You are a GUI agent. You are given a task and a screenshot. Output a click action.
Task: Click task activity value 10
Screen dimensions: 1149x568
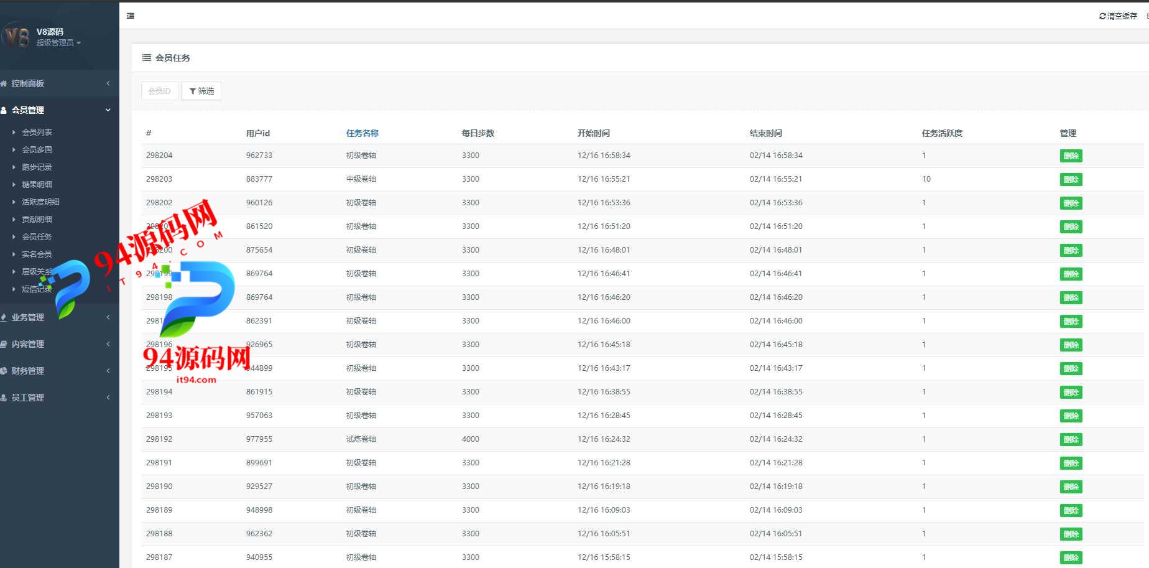[x=926, y=179]
